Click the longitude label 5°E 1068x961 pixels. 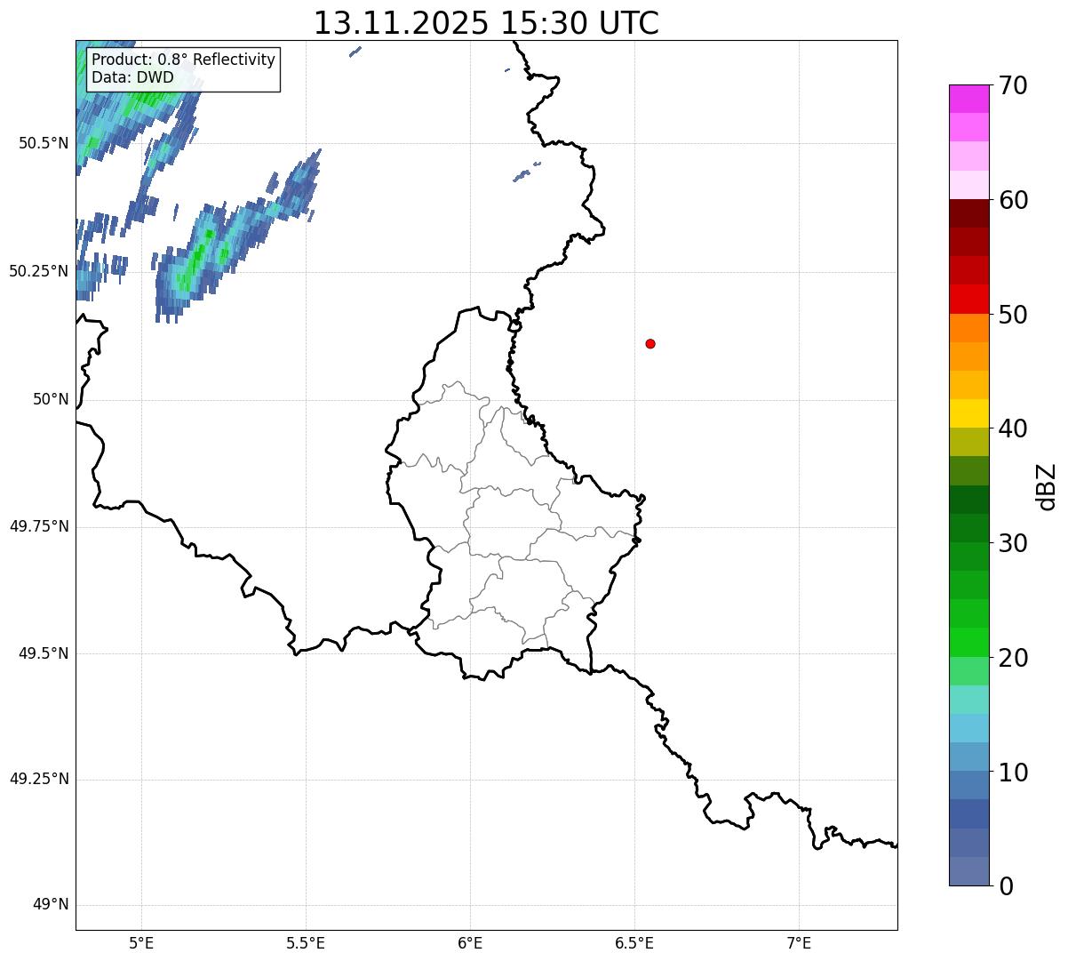click(x=141, y=943)
